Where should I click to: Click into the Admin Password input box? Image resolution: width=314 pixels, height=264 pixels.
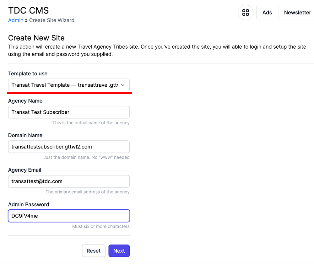69,216
